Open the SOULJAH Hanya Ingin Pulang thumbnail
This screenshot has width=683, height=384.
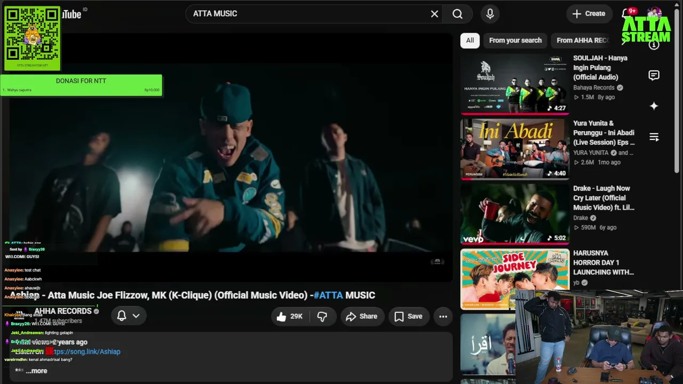tap(515, 84)
